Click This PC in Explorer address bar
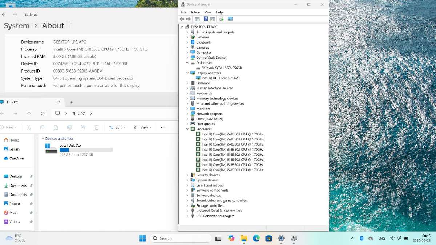 [78, 114]
